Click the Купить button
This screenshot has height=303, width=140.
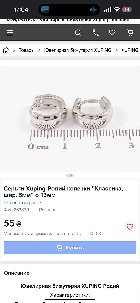70,248
